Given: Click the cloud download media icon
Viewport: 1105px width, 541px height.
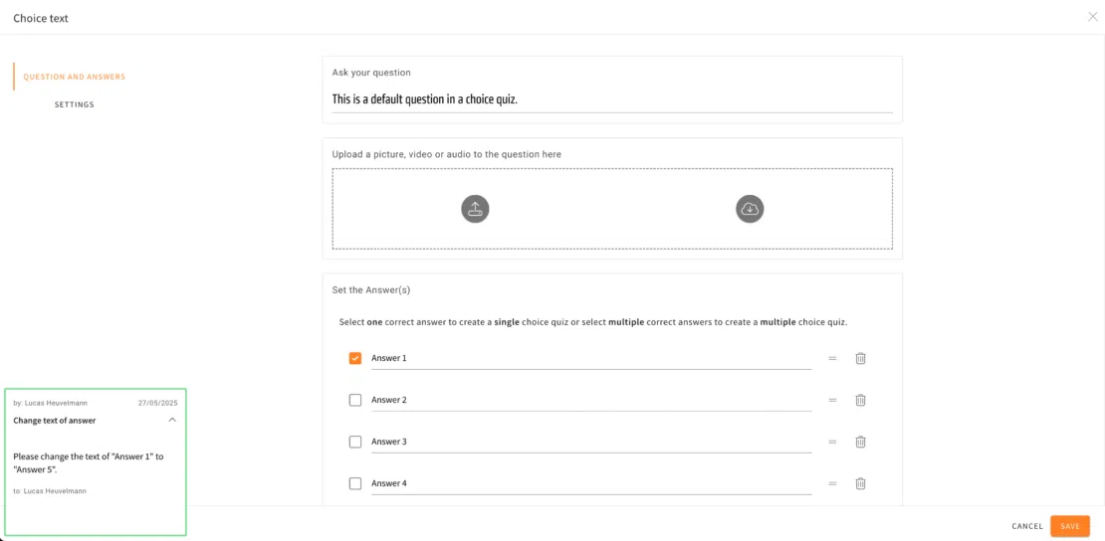Looking at the screenshot, I should 750,209.
